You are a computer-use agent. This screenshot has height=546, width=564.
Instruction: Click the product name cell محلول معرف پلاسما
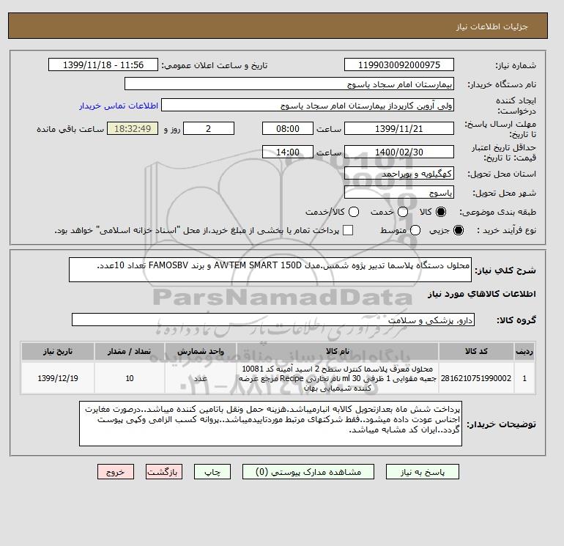[338, 378]
